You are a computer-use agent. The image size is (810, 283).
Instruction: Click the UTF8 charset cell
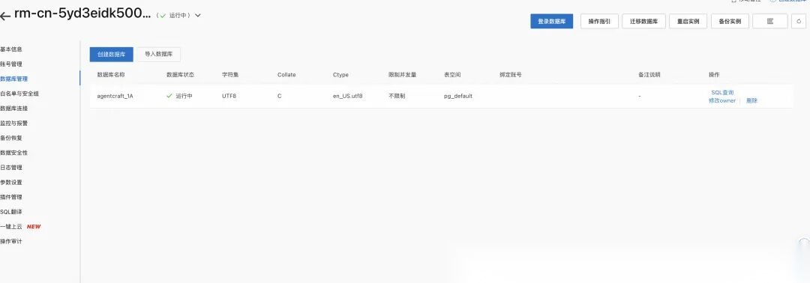[x=229, y=96]
